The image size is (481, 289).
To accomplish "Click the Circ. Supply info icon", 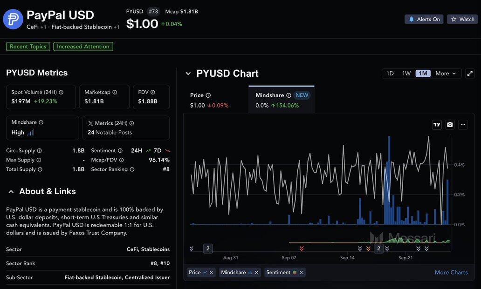I will point(40,151).
